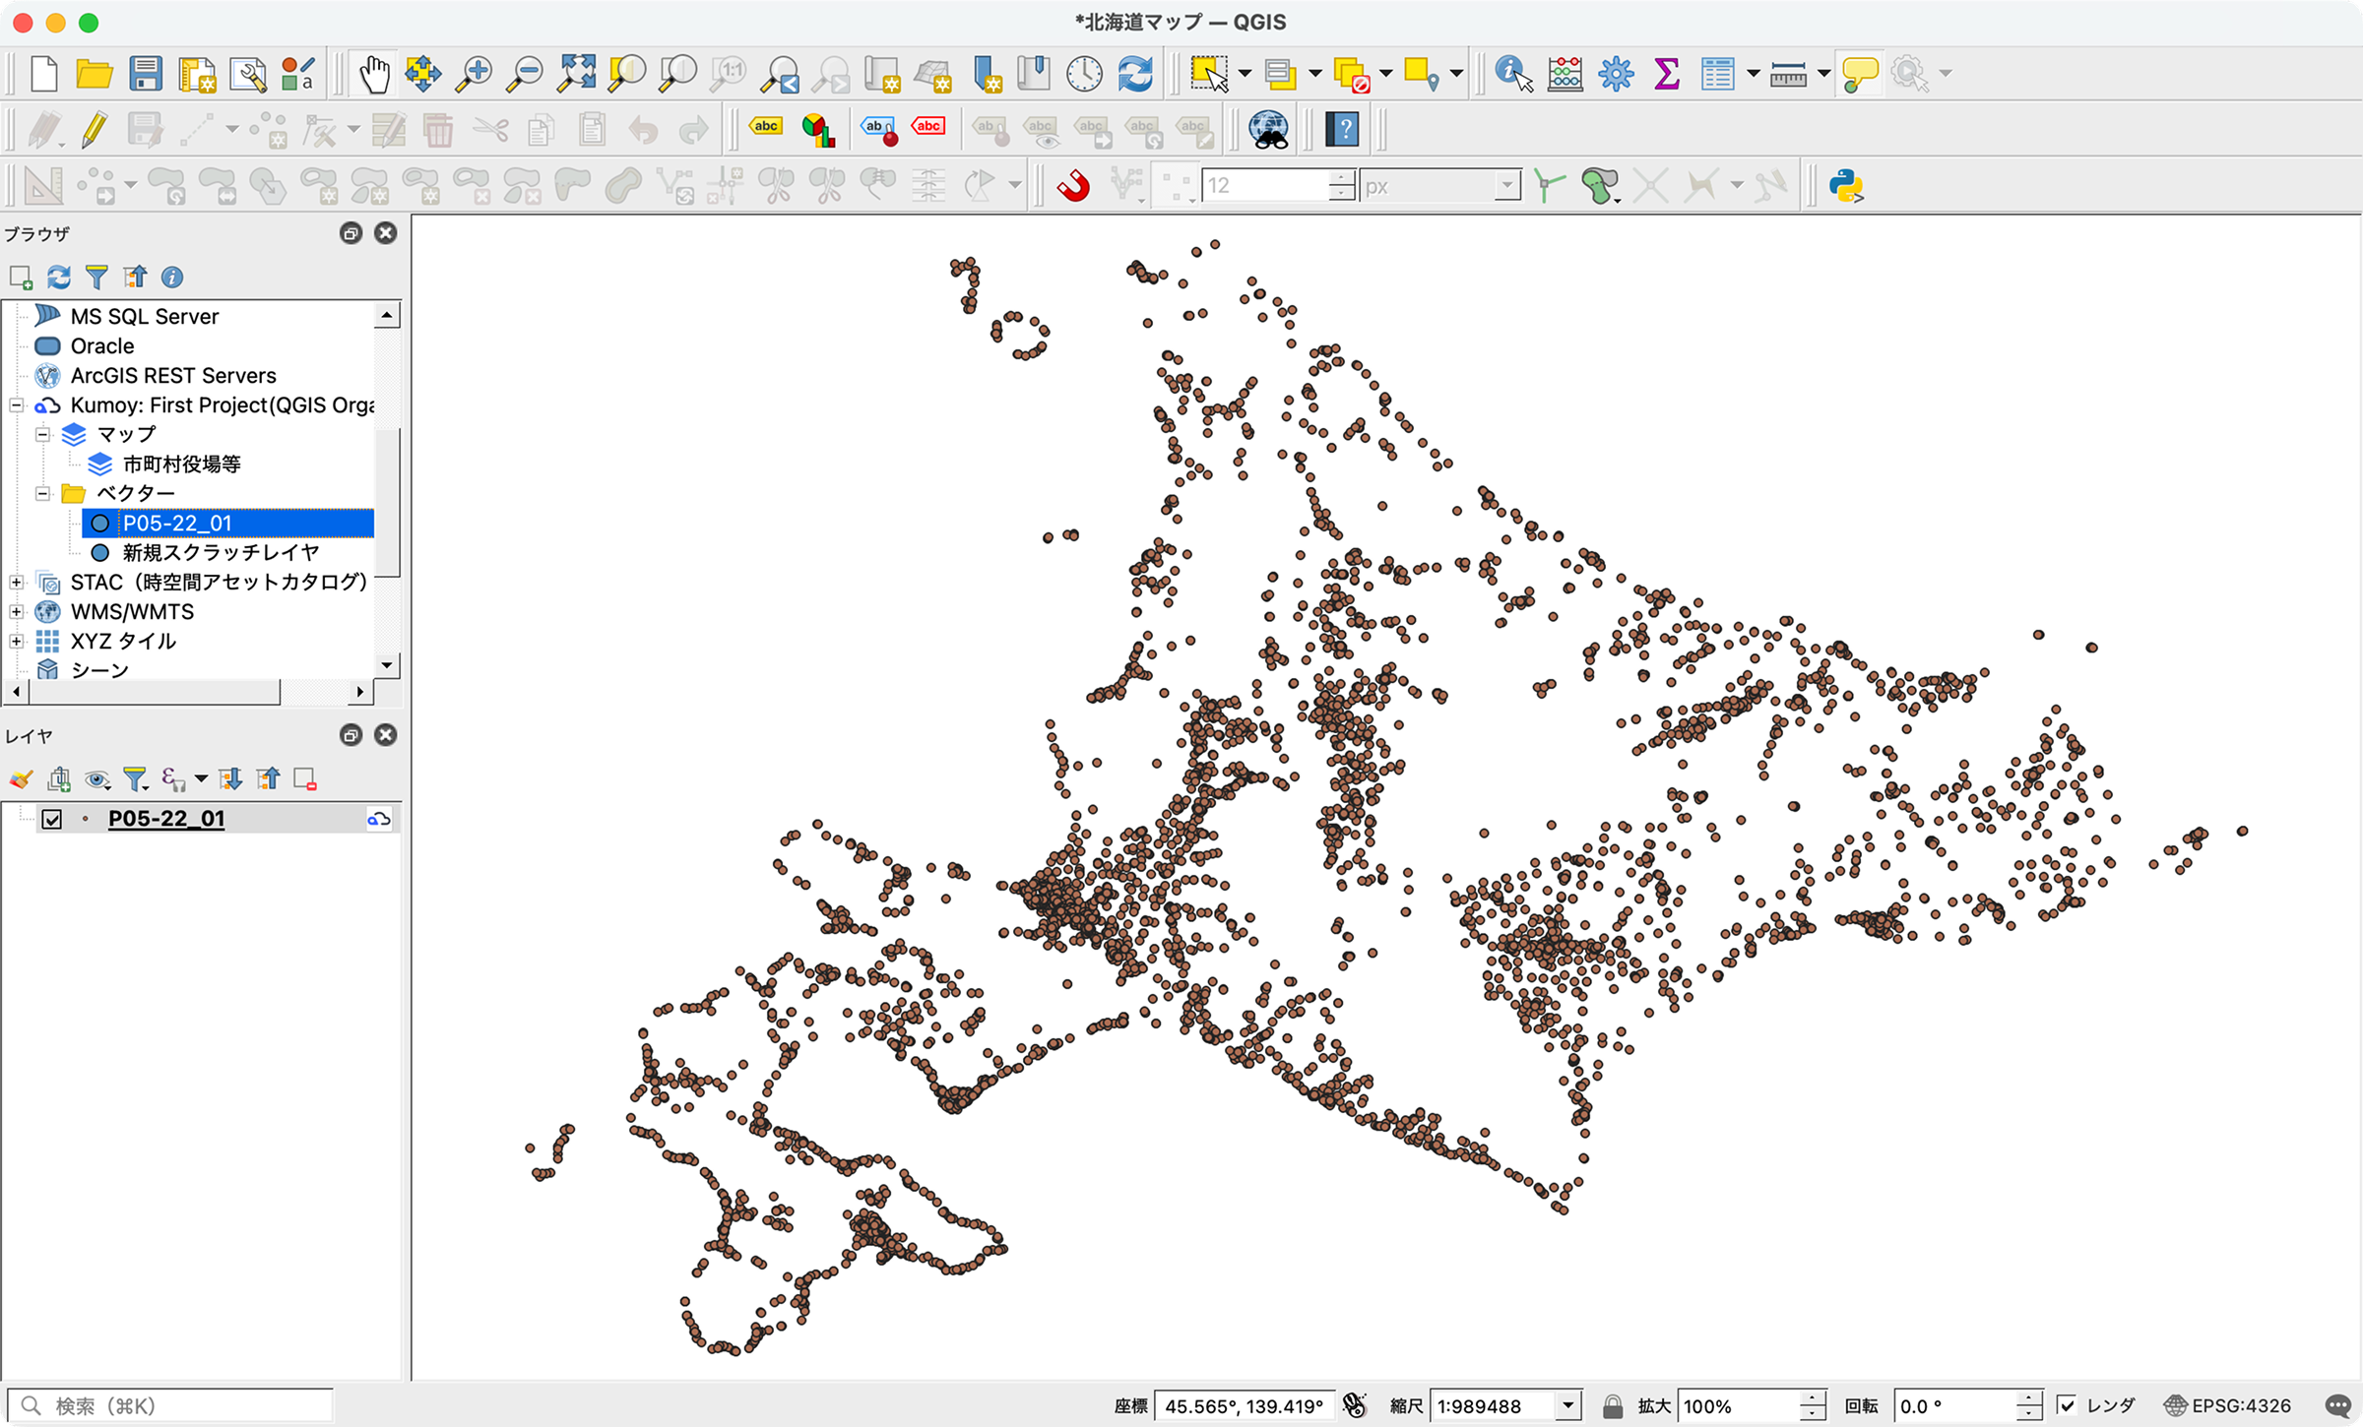Open the Python console icon
This screenshot has width=2363, height=1427.
1846,186
